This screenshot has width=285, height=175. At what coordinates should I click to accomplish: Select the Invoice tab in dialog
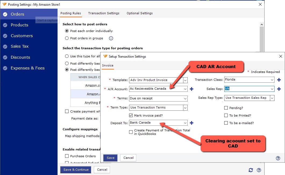(x=108, y=65)
